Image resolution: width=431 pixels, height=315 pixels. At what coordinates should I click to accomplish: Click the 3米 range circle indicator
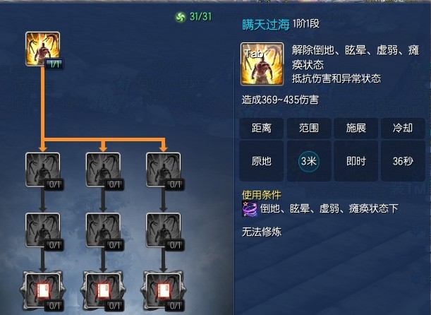[309, 161]
